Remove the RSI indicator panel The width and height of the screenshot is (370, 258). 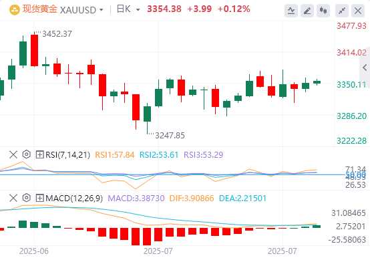(13, 155)
